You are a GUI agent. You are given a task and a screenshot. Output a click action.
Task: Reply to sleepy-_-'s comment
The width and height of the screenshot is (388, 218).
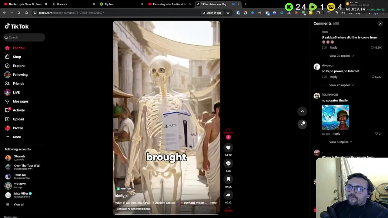click(333, 77)
